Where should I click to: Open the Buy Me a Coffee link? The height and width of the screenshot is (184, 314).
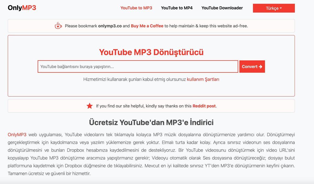[x=147, y=26]
